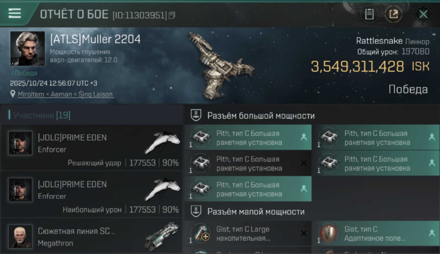Click the high slot section icon
440x254 pixels.
(196, 115)
